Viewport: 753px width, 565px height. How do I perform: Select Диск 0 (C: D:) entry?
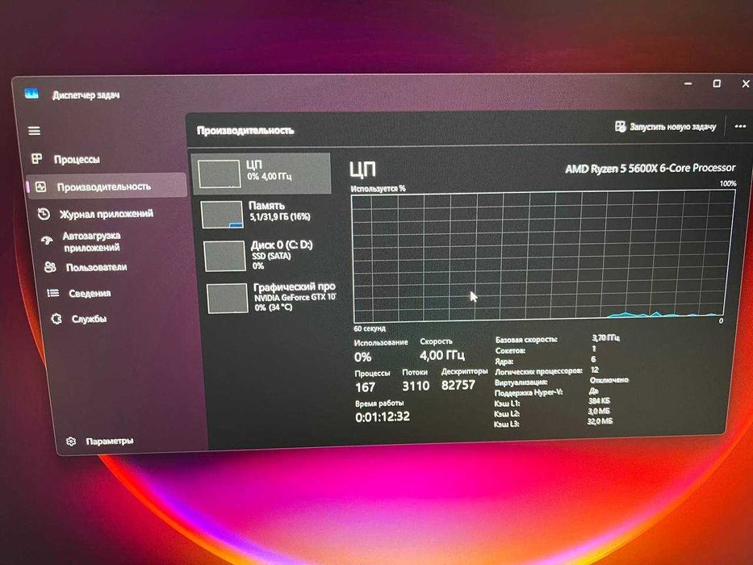coord(268,256)
